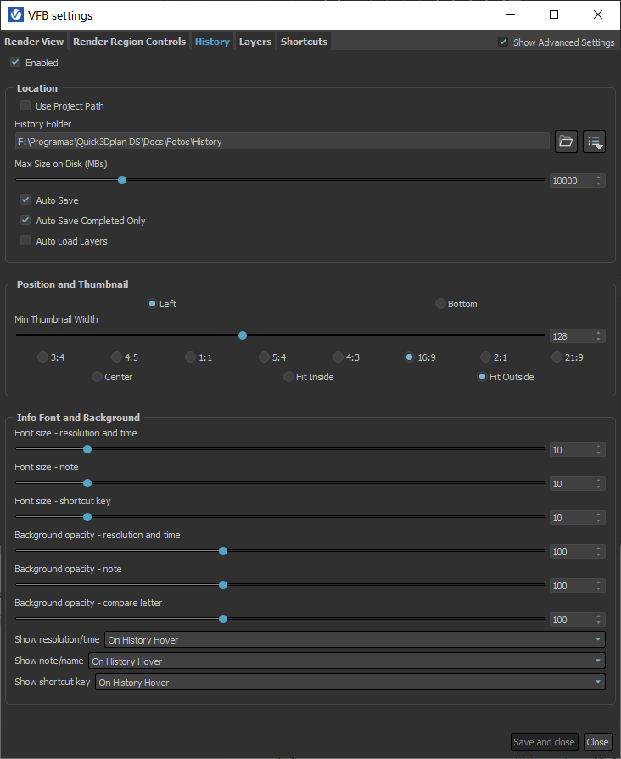621x759 pixels.
Task: Click Background opacity resolution and time slider
Action: (x=223, y=551)
